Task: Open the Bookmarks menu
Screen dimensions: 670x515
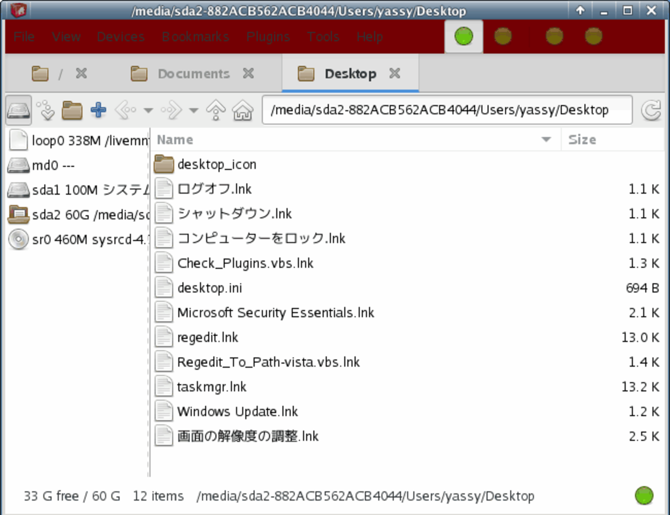Action: [x=195, y=37]
